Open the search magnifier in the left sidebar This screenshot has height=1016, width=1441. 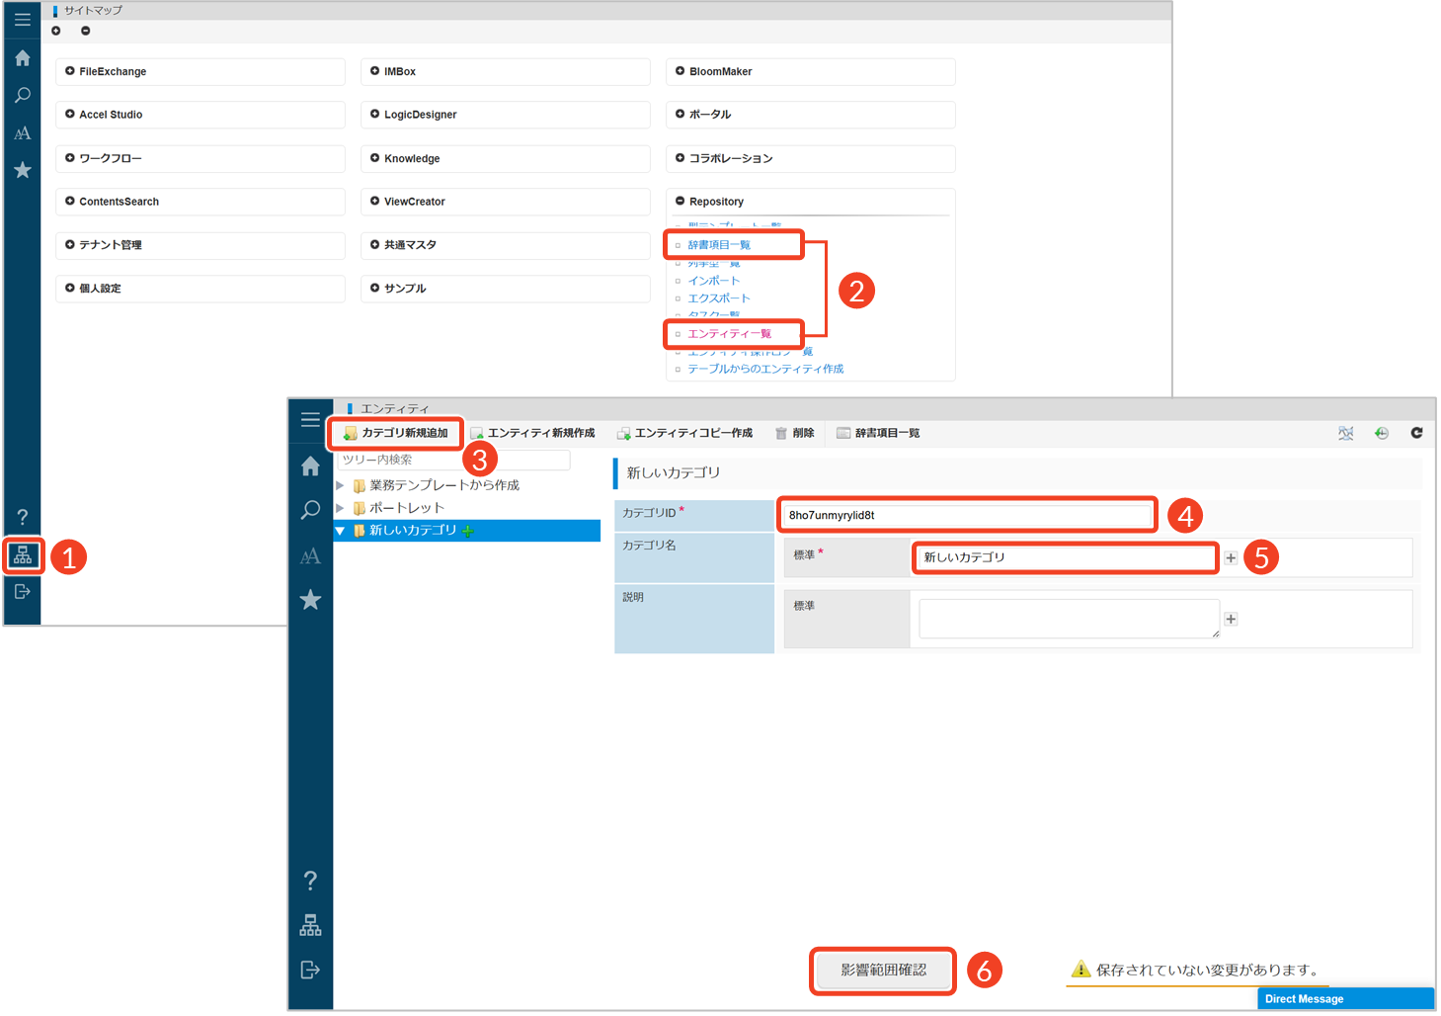(x=23, y=96)
